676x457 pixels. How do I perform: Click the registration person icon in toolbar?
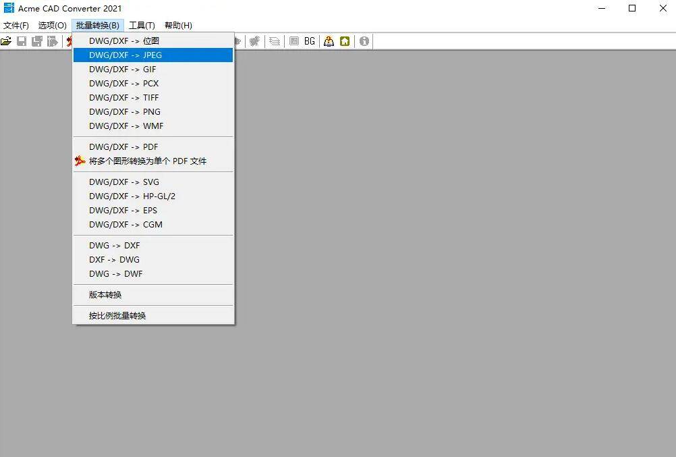tap(329, 41)
